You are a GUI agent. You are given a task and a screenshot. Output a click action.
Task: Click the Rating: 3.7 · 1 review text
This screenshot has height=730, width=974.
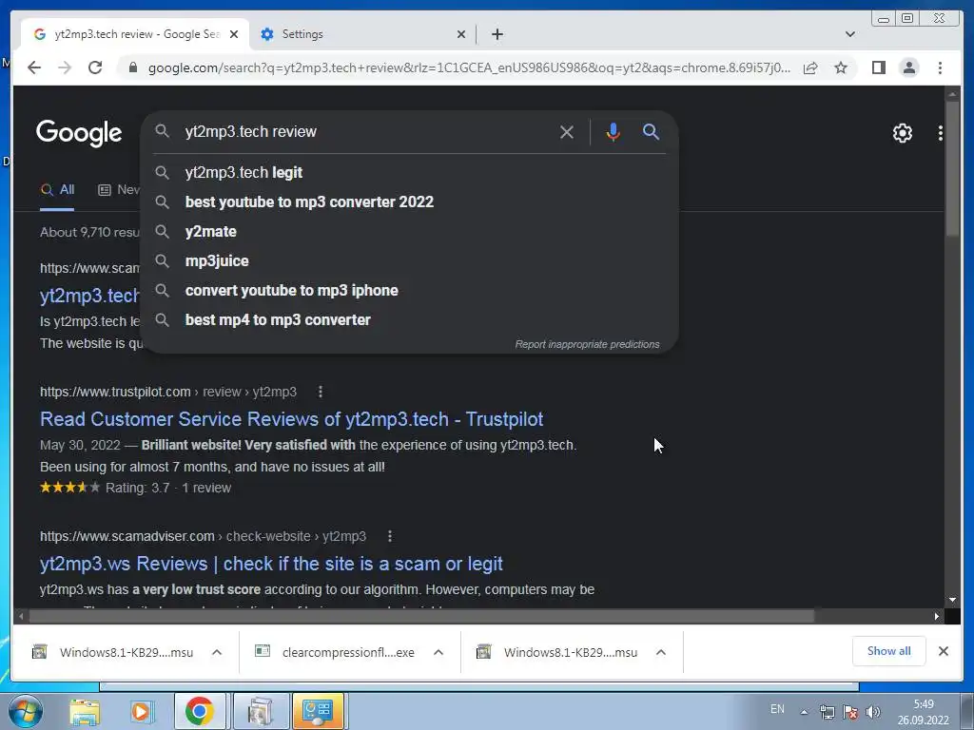coord(167,488)
